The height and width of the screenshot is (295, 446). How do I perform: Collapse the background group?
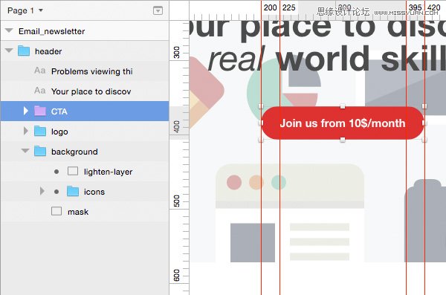(25, 151)
